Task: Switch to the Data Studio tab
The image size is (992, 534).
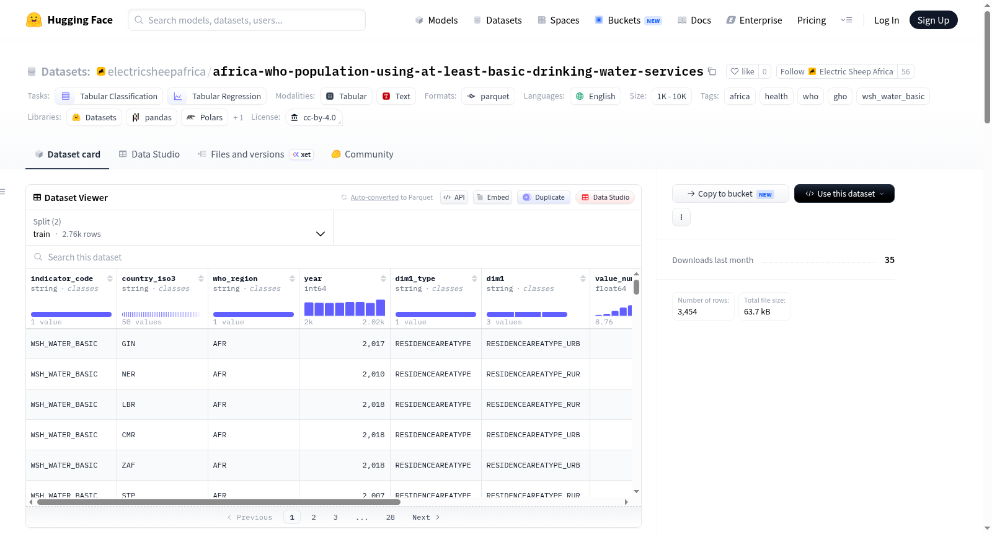Action: [x=149, y=154]
